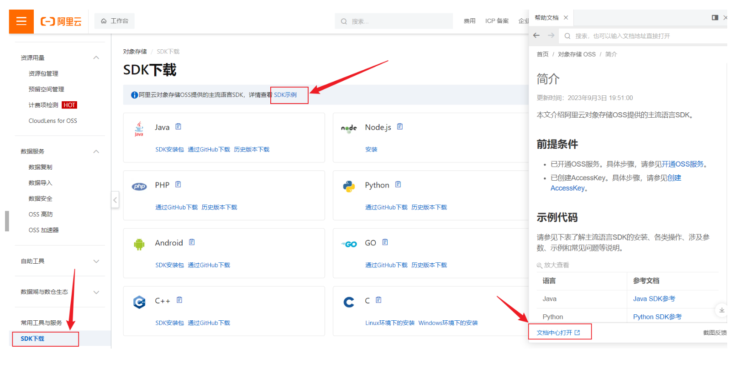Collapse the 资源用量 sidebar section

(x=96, y=57)
